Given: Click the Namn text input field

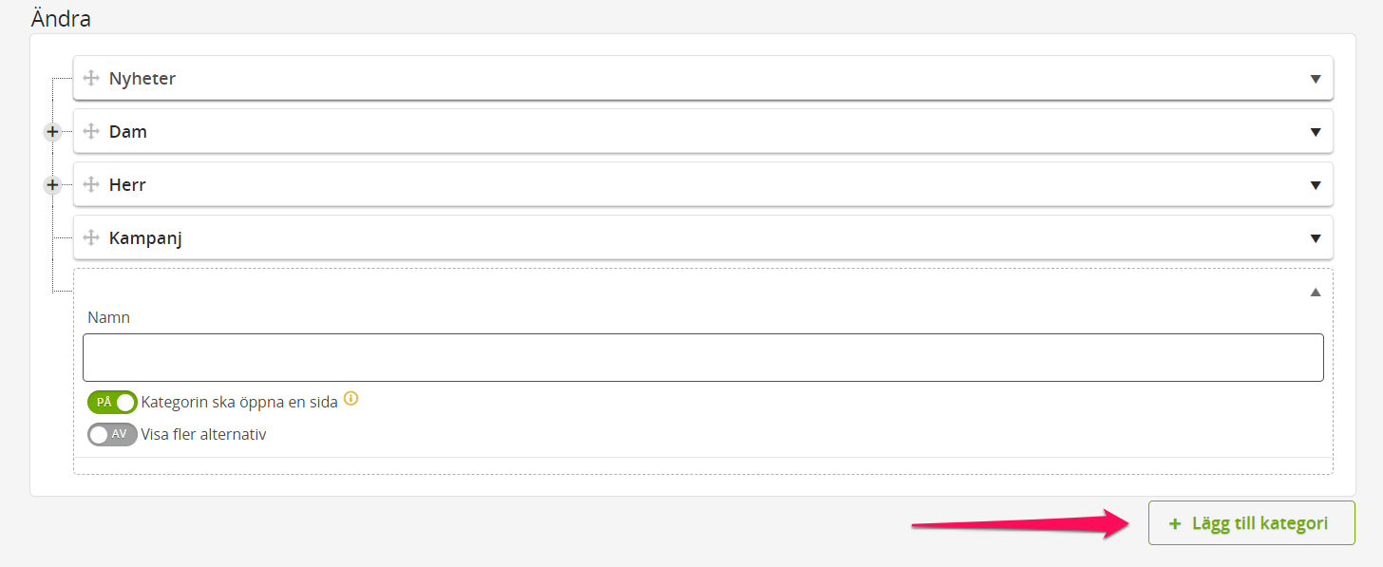Looking at the screenshot, I should coord(703,357).
